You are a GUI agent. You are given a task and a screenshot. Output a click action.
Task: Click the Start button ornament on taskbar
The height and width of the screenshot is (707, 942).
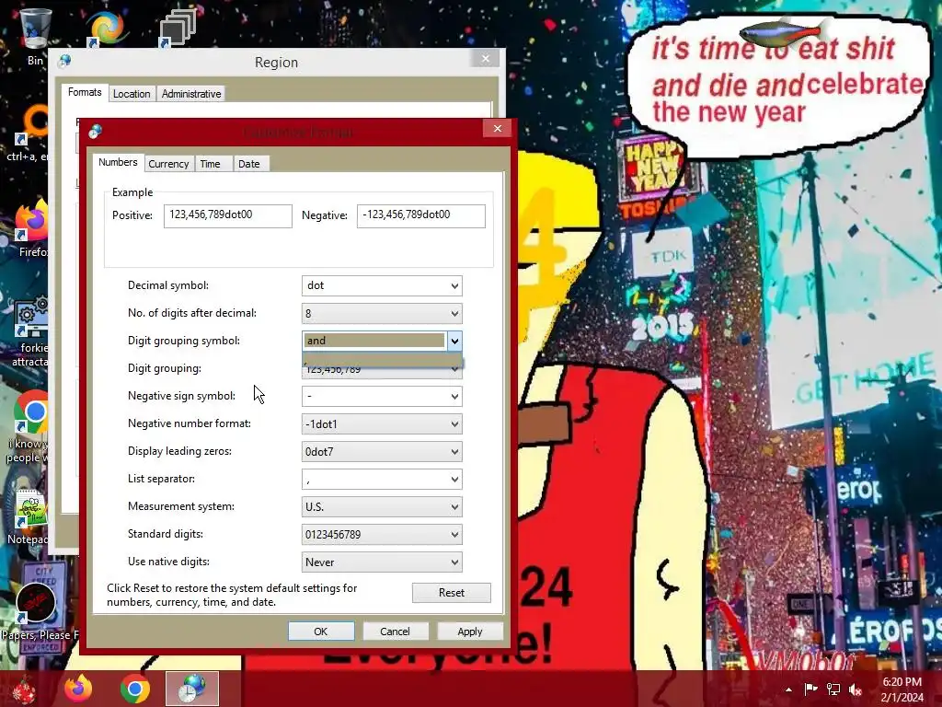click(25, 689)
